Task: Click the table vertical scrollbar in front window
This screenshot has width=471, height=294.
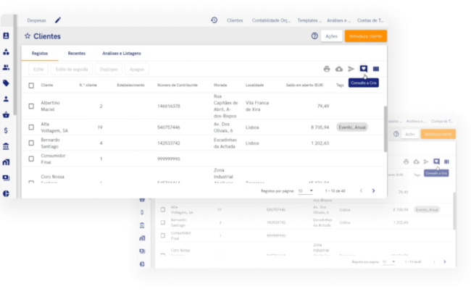Action: click(385, 129)
